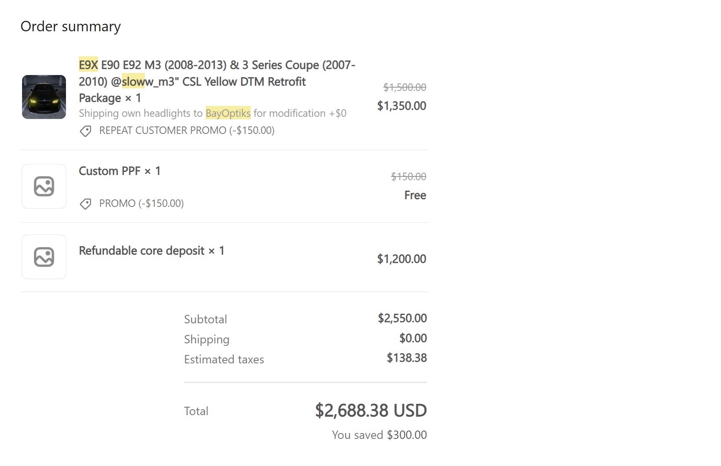Click the yellow headlight car product thumbnail
The height and width of the screenshot is (466, 721).
(x=44, y=97)
